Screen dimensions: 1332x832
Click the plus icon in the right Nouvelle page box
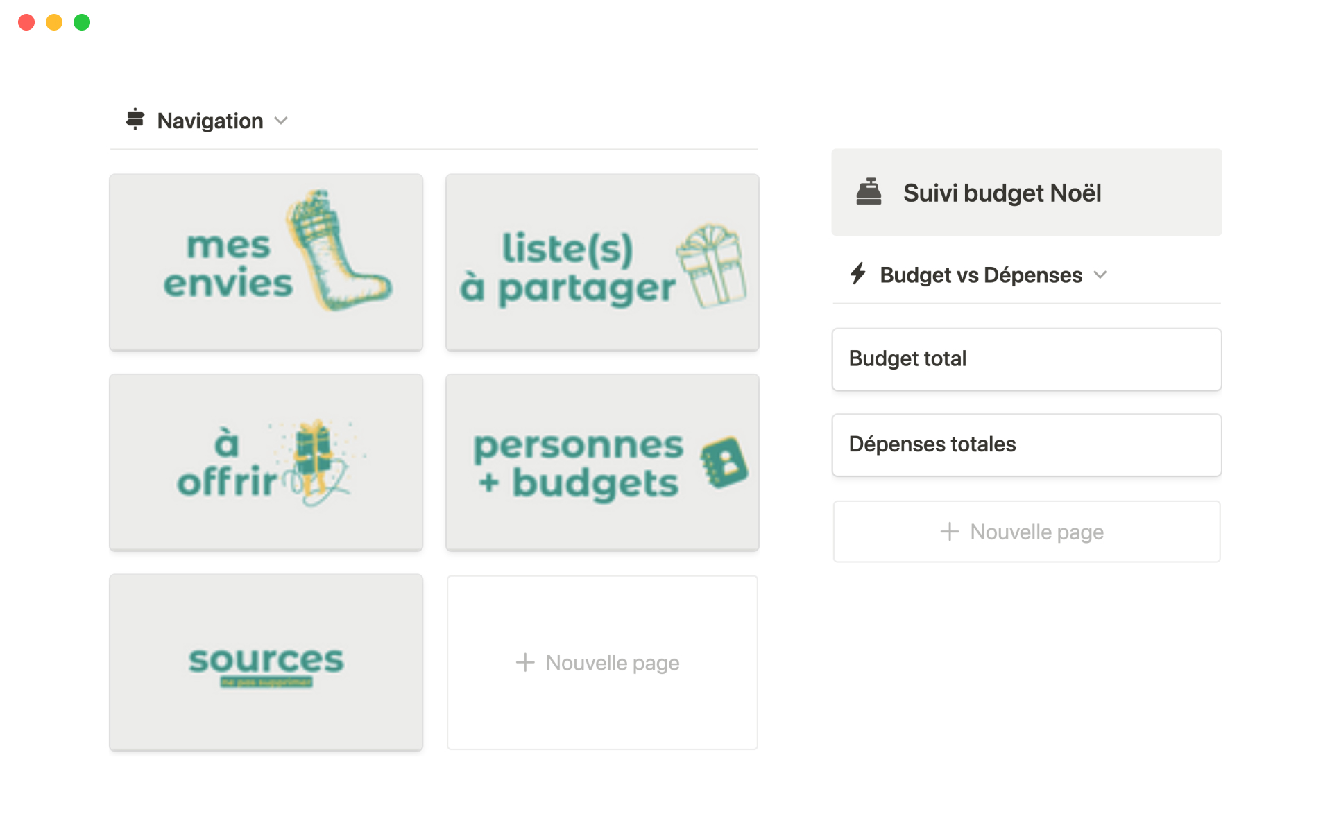949,532
